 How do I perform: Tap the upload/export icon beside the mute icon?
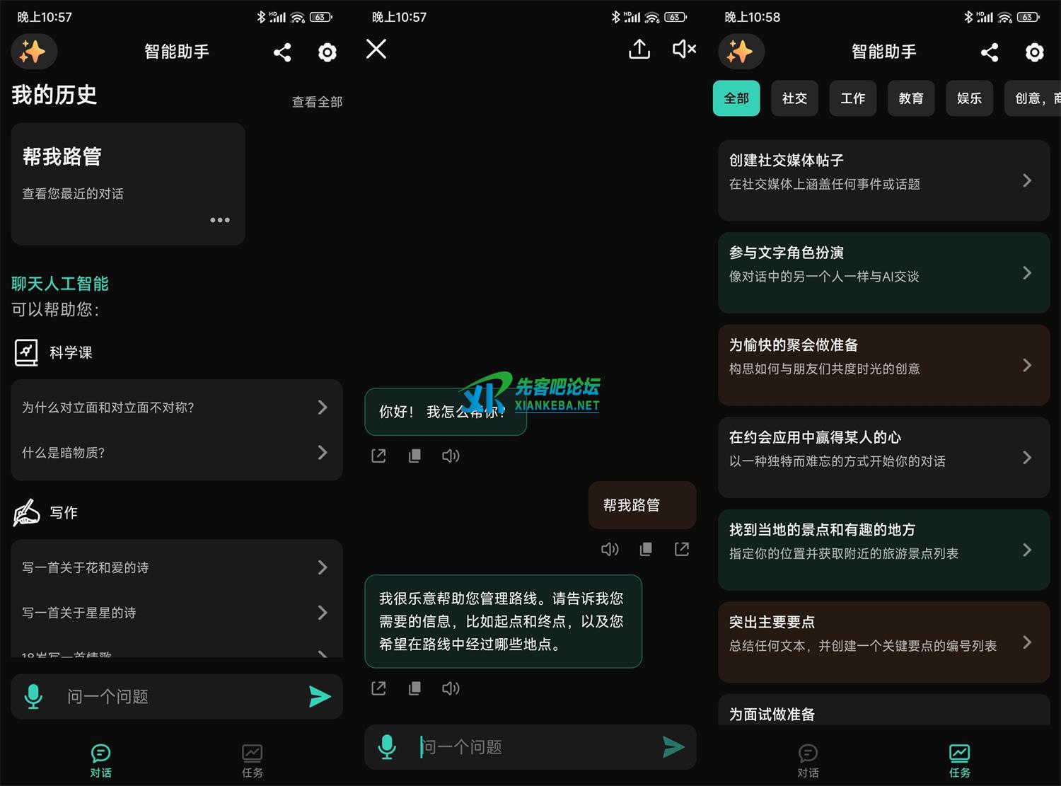point(639,50)
